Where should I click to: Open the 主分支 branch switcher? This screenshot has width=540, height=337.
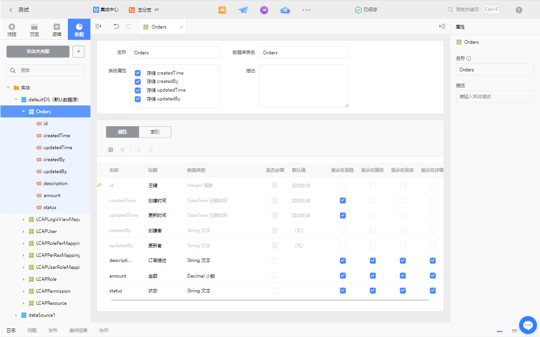(144, 10)
